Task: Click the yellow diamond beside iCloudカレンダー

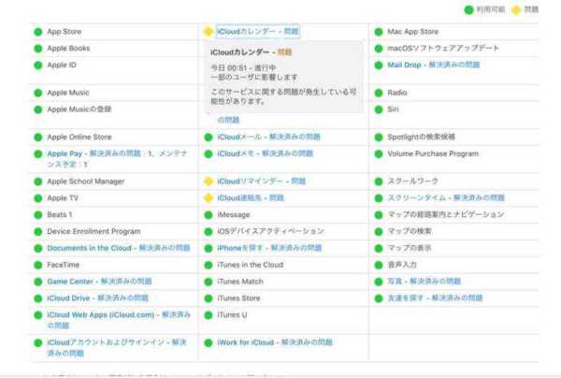Action: point(209,32)
